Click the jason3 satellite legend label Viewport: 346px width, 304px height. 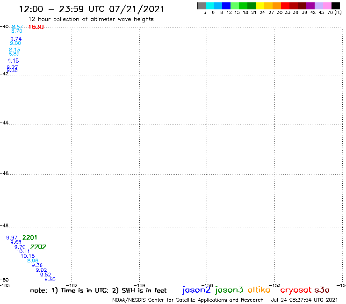click(229, 290)
